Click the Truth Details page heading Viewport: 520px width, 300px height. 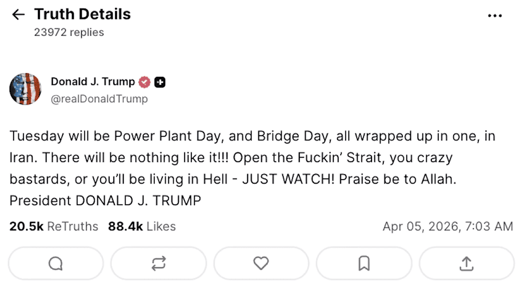tap(82, 14)
